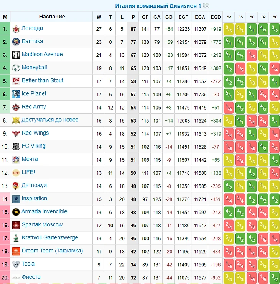Click the icon next to the Division 1 title
The width and height of the screenshot is (280, 284).
click(x=206, y=6)
